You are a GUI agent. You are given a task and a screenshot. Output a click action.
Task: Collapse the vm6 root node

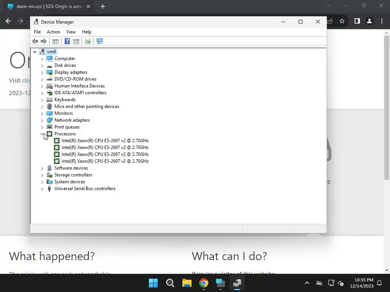pyautogui.click(x=35, y=52)
